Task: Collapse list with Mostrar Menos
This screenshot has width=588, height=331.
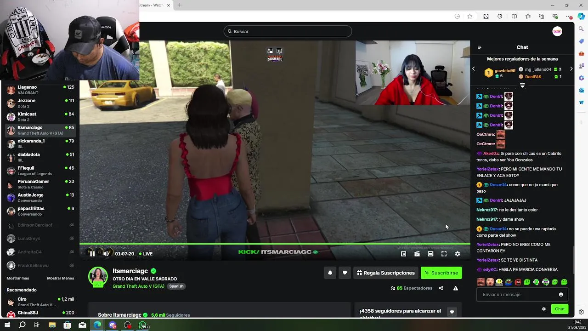Action: point(60,278)
